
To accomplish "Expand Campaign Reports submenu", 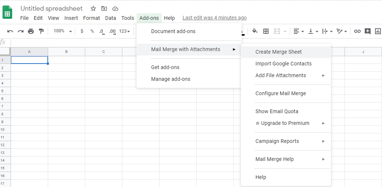I will tap(286, 141).
